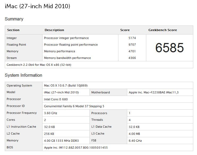Click the BIOS version string value

click(x=76, y=148)
